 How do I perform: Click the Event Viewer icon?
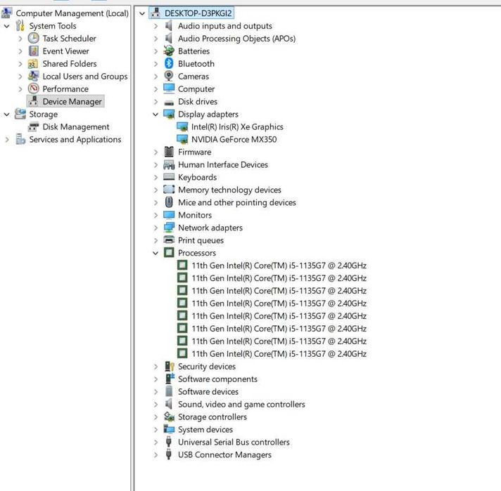point(34,51)
